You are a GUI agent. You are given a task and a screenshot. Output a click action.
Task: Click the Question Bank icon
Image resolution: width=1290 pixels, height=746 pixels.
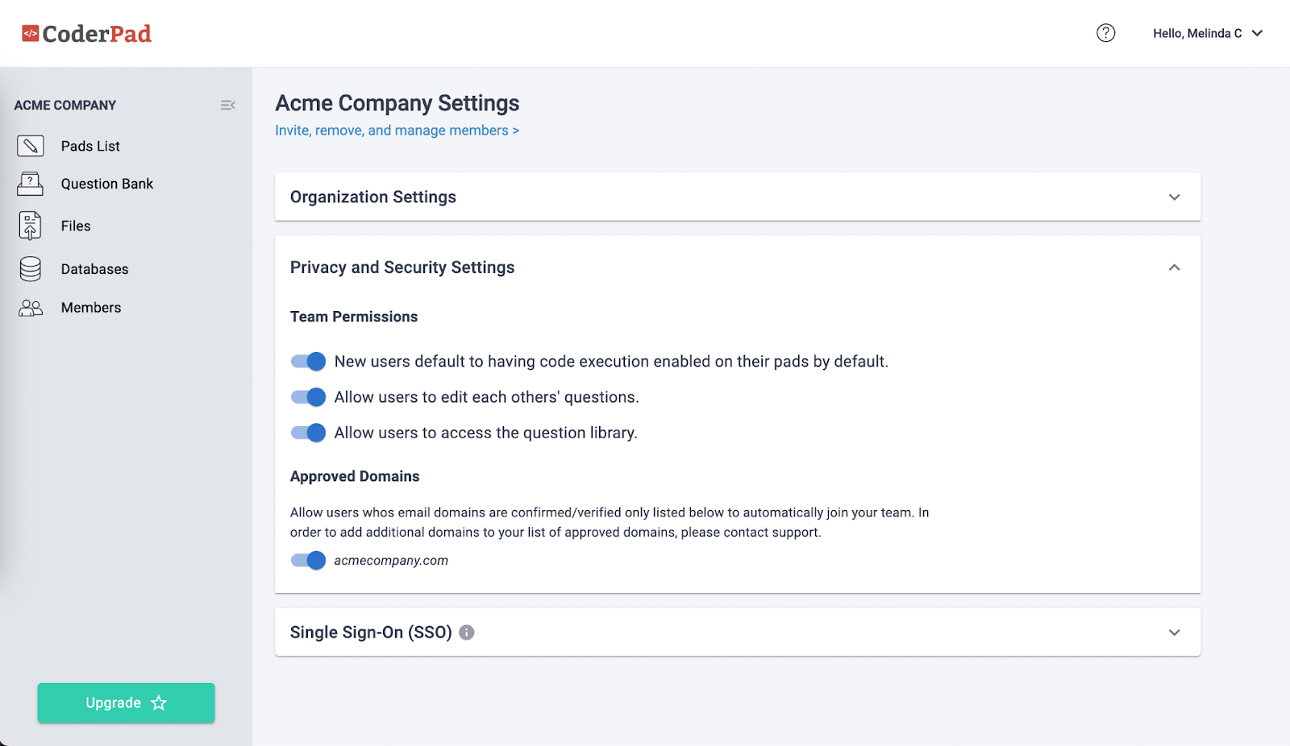pos(31,184)
